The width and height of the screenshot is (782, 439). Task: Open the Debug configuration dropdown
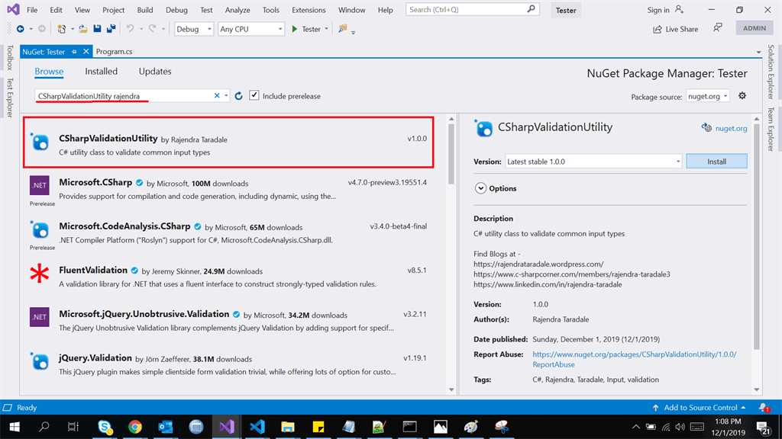click(x=193, y=29)
